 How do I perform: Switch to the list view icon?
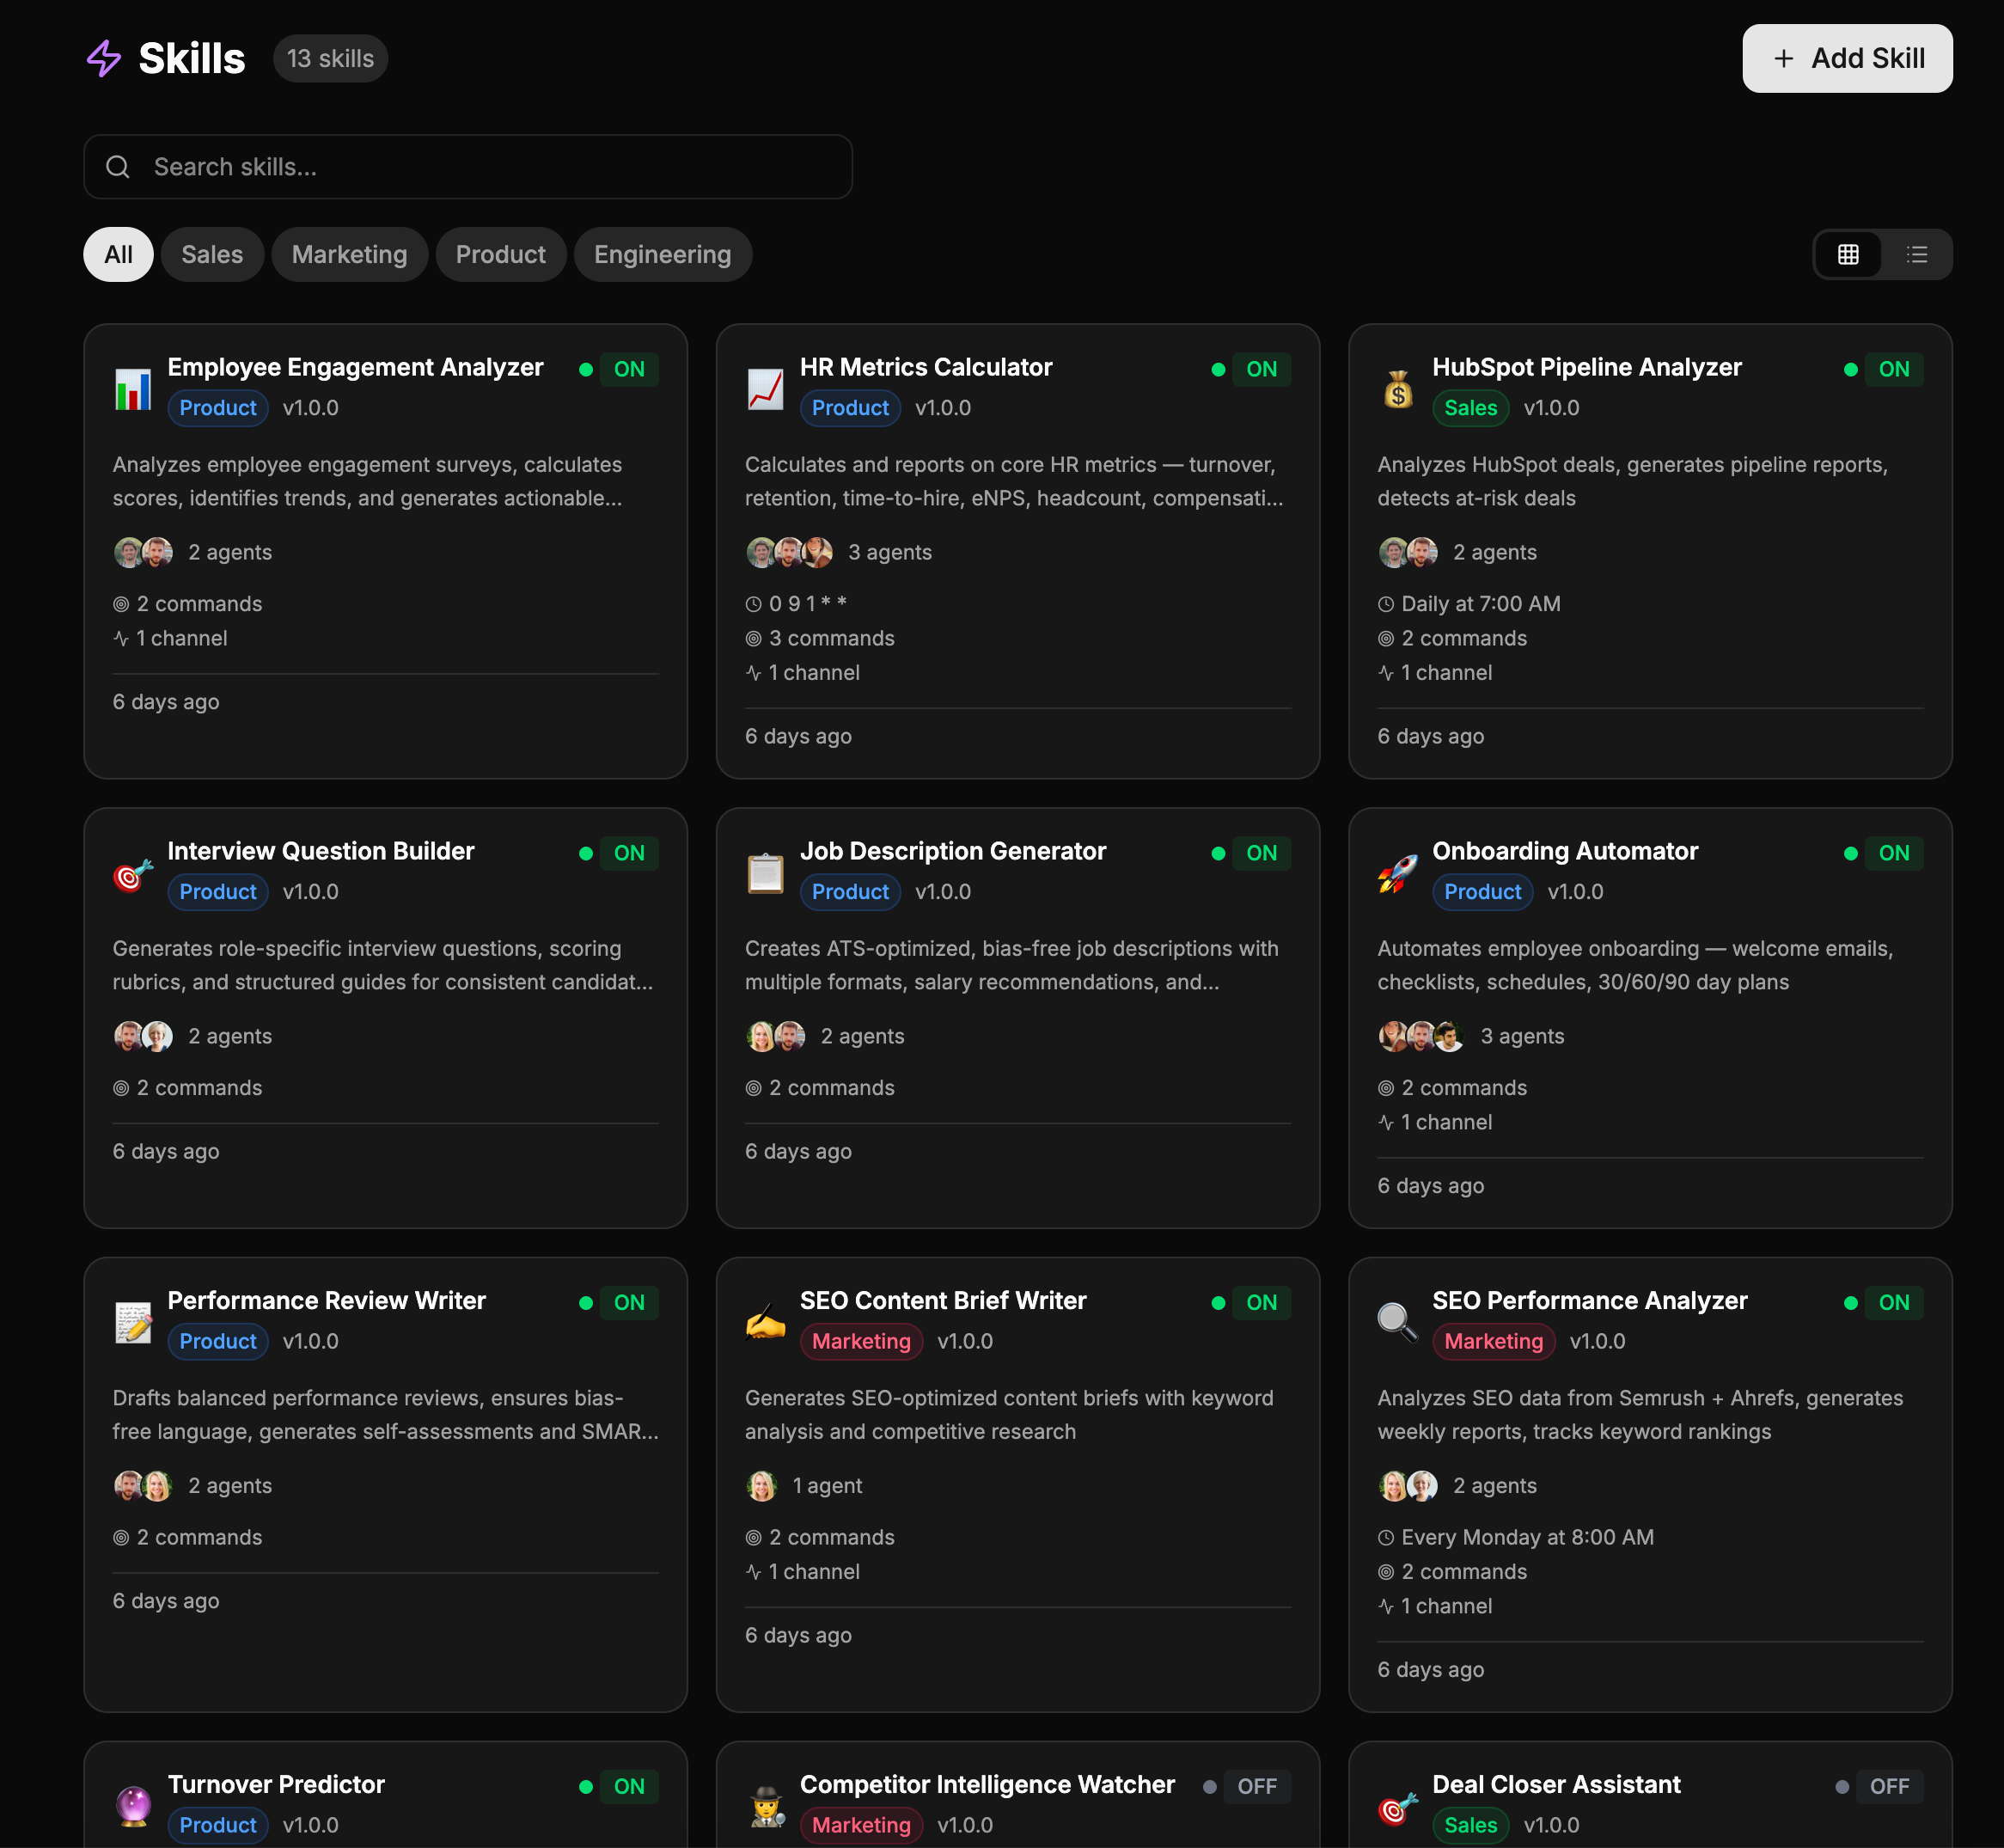[x=1917, y=254]
